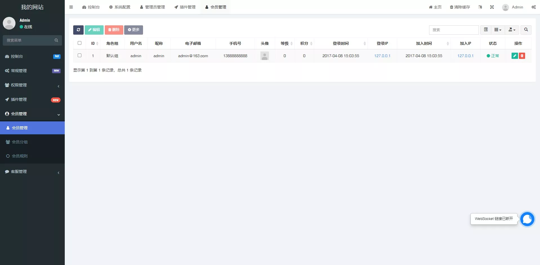
Task: Open settings gears icon at top right
Action: [x=534, y=7]
